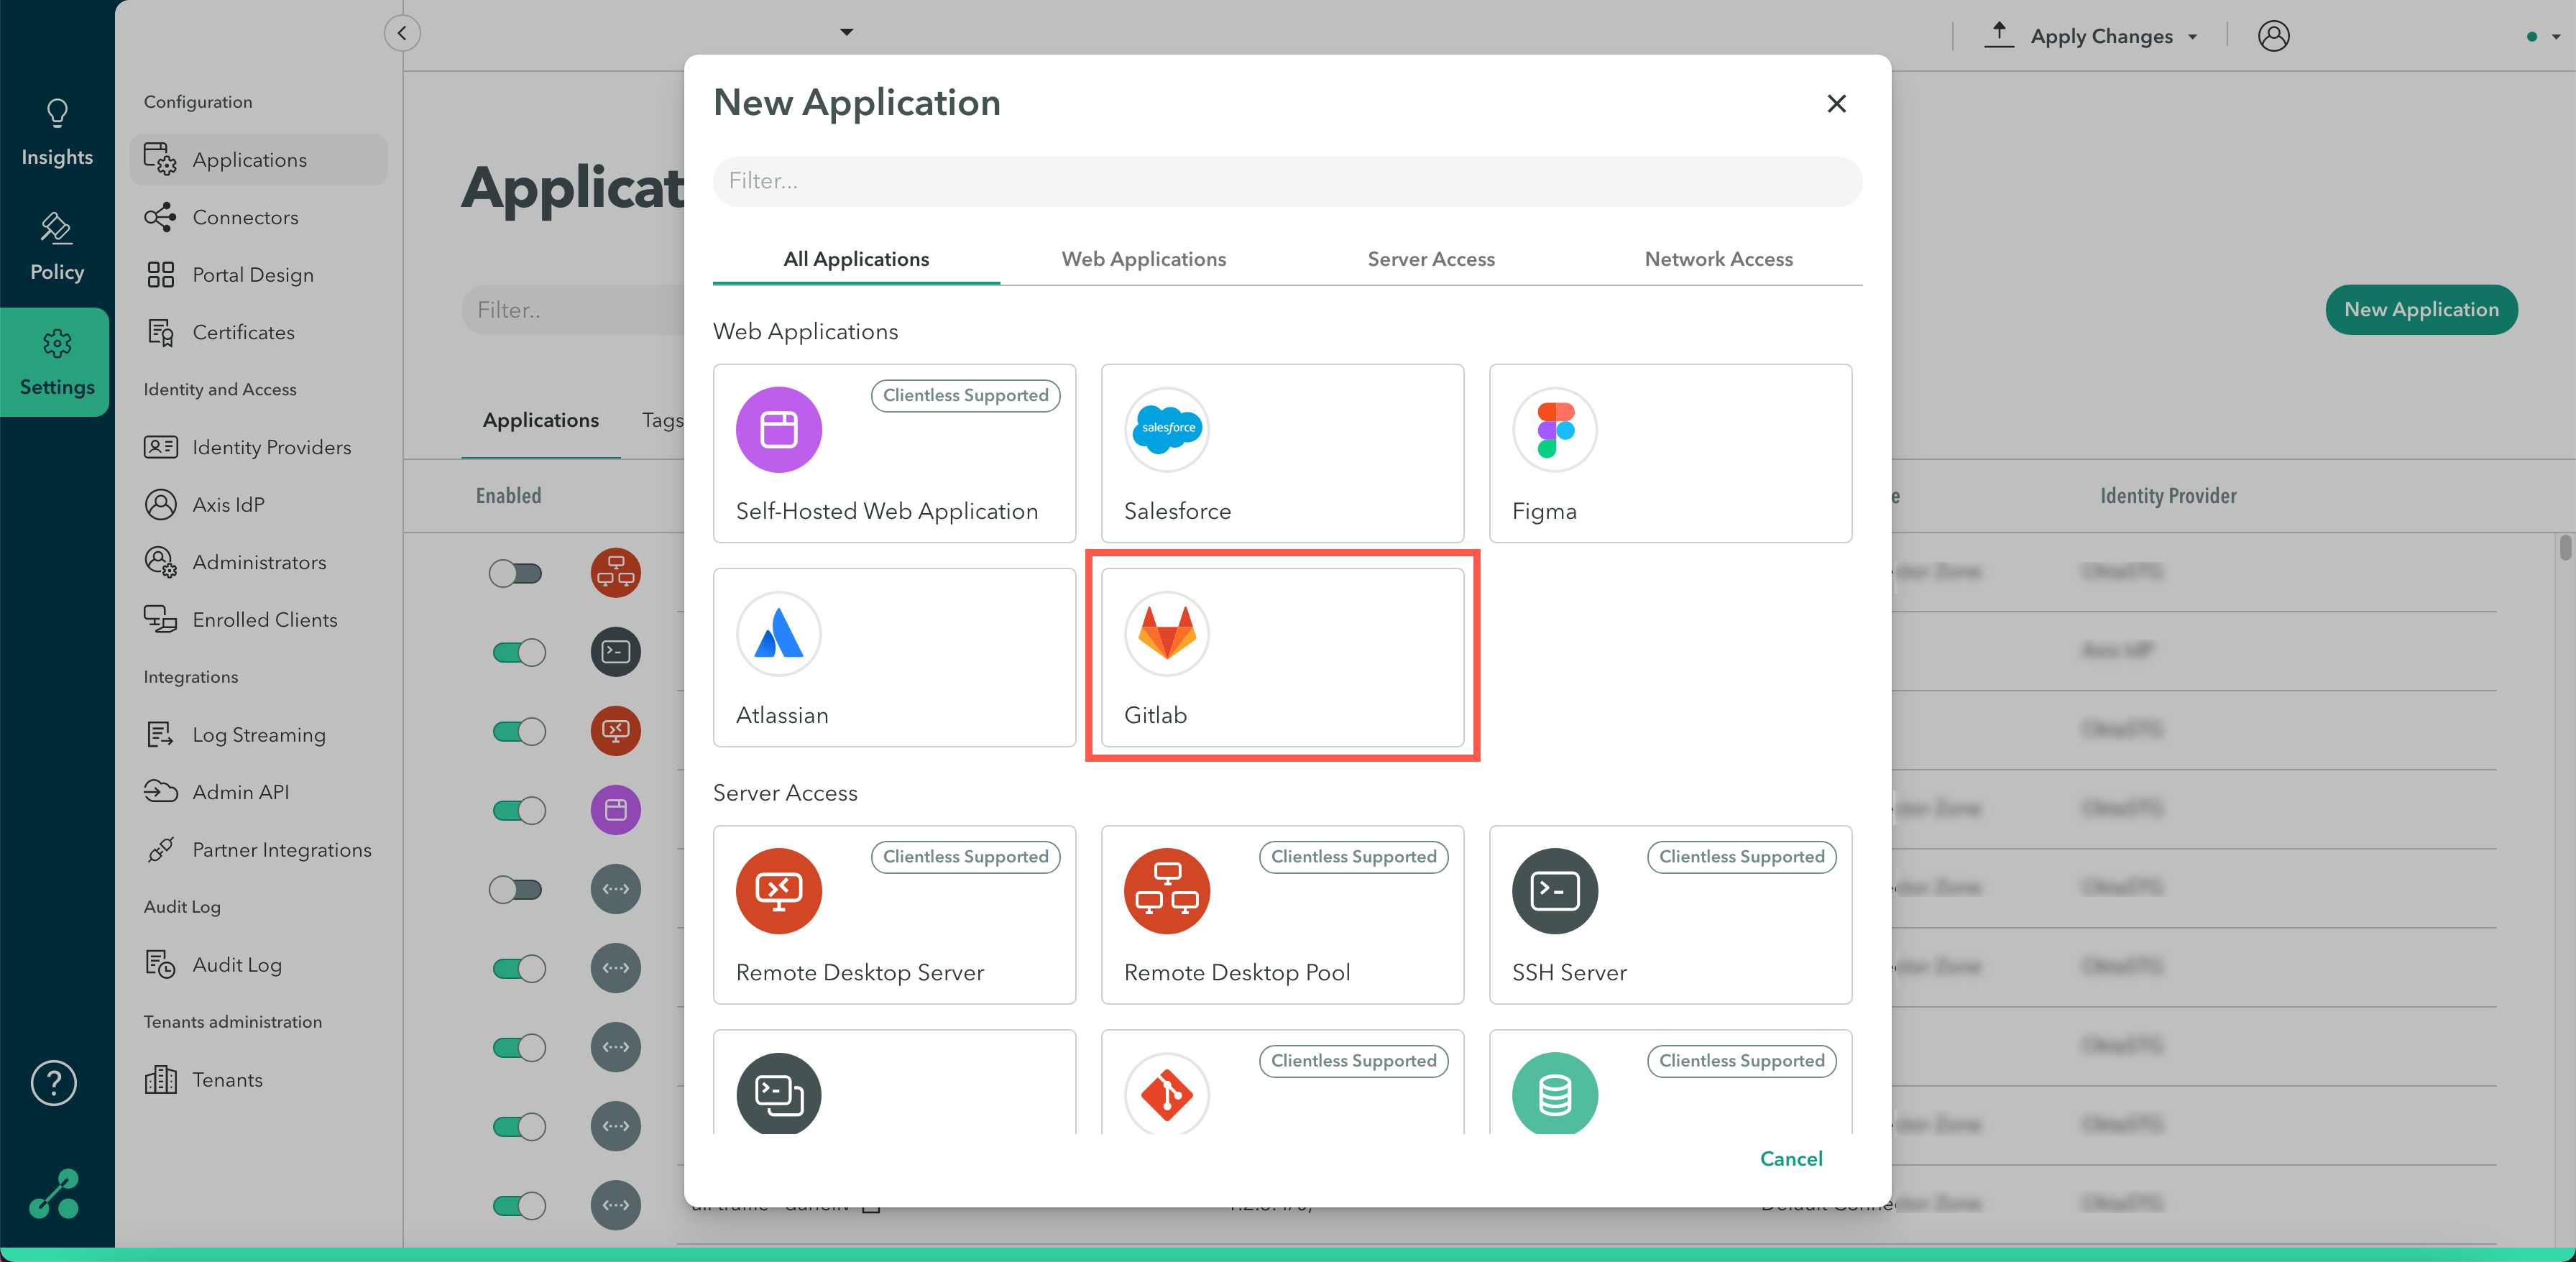Open the Insights section in the sidebar

tap(56, 131)
